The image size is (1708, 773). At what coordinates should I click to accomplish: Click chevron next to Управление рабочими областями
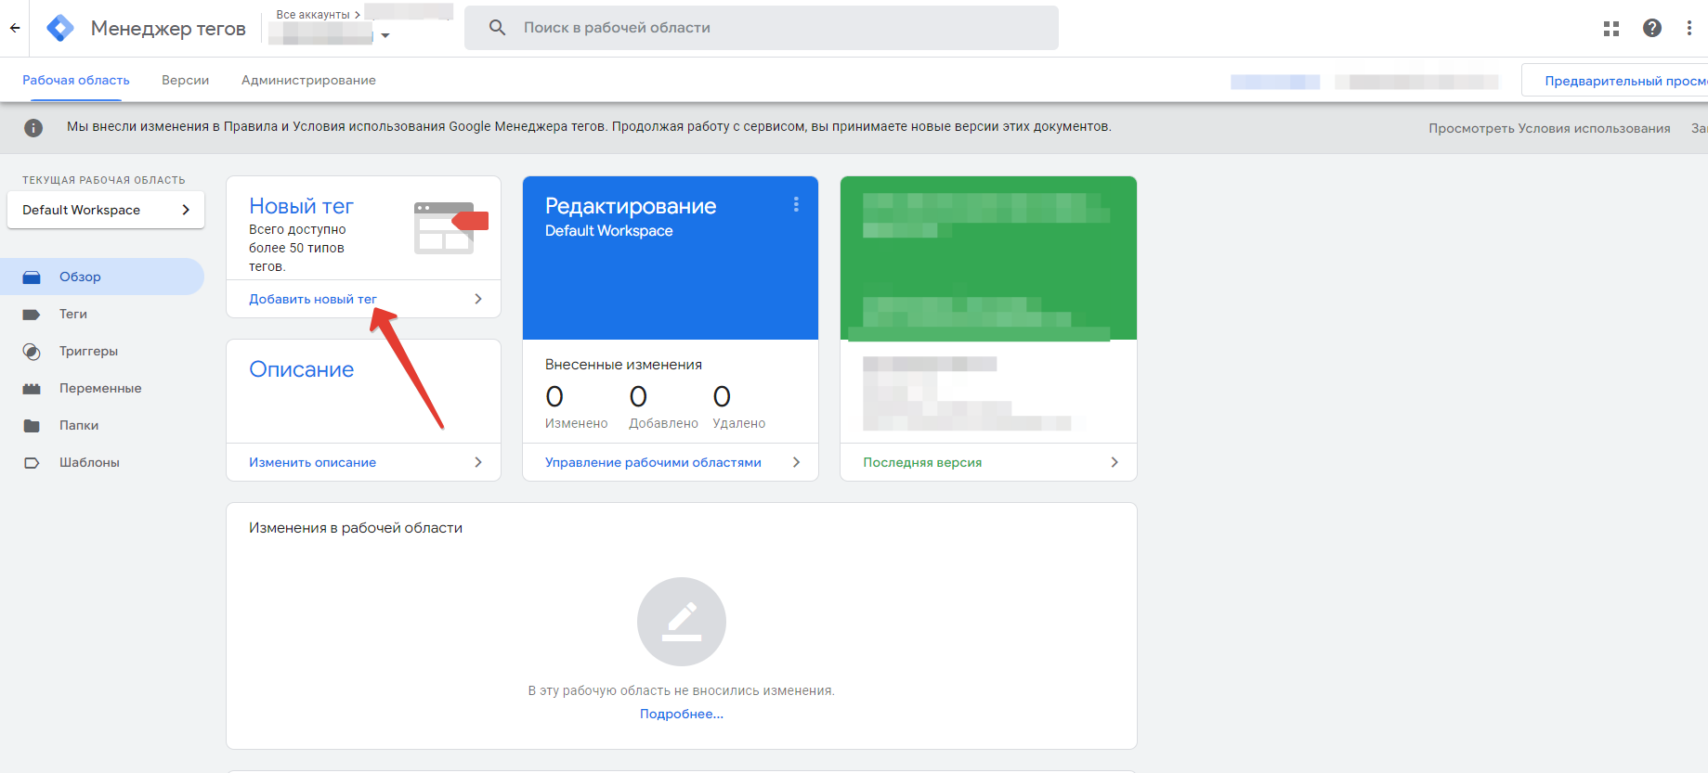click(x=796, y=462)
